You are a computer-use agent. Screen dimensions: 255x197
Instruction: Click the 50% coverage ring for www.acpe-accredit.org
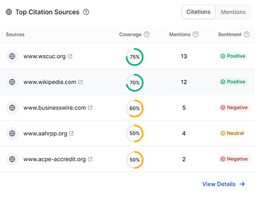click(x=135, y=160)
